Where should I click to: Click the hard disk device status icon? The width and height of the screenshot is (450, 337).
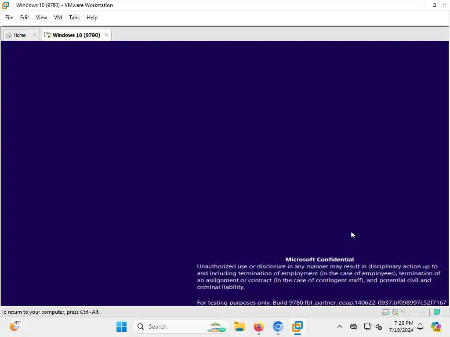[x=385, y=312]
